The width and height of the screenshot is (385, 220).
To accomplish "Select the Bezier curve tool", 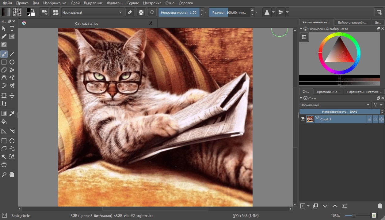I will [4, 78].
